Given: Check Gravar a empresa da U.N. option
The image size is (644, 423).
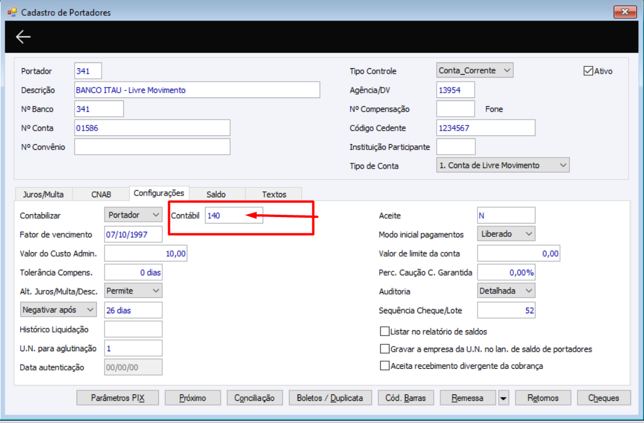Looking at the screenshot, I should point(385,349).
